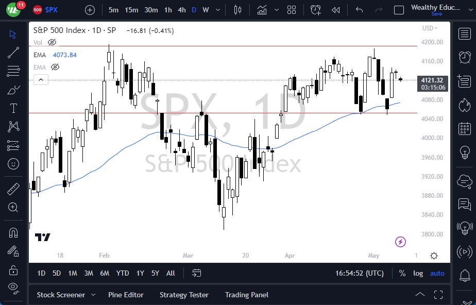Open the Indicators panel
The width and height of the screenshot is (476, 305).
click(x=262, y=10)
